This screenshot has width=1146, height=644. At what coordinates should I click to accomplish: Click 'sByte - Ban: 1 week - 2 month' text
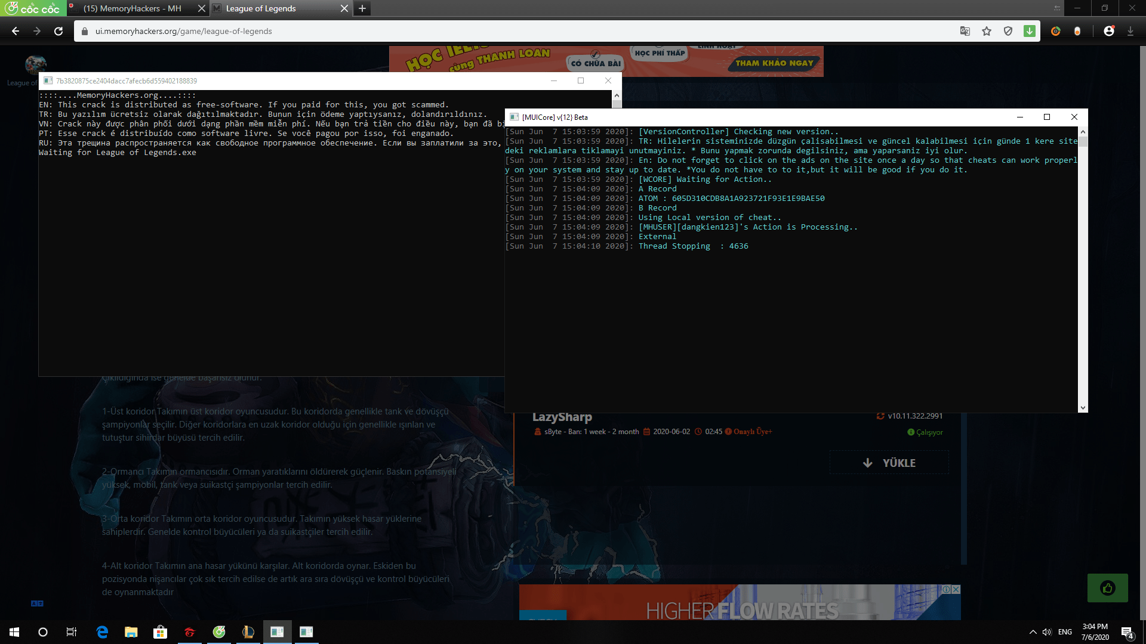(x=592, y=432)
